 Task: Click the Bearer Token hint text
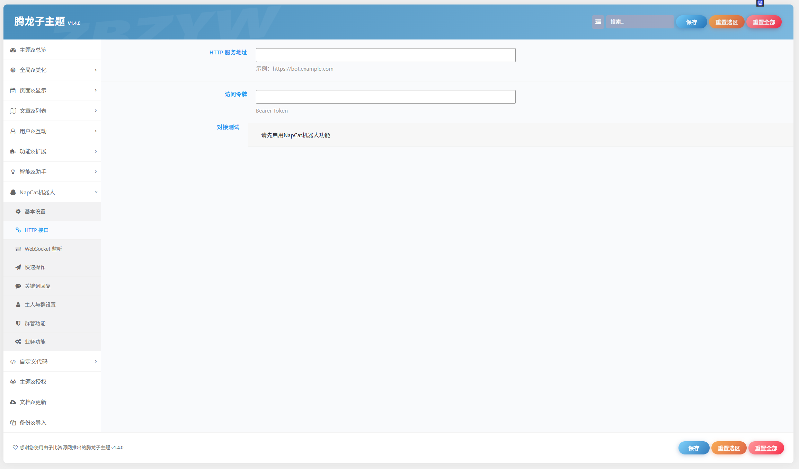272,111
